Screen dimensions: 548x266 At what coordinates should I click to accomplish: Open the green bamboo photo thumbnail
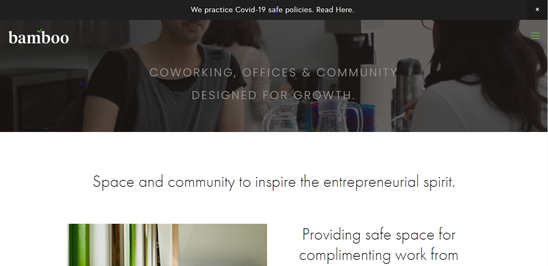(x=167, y=245)
